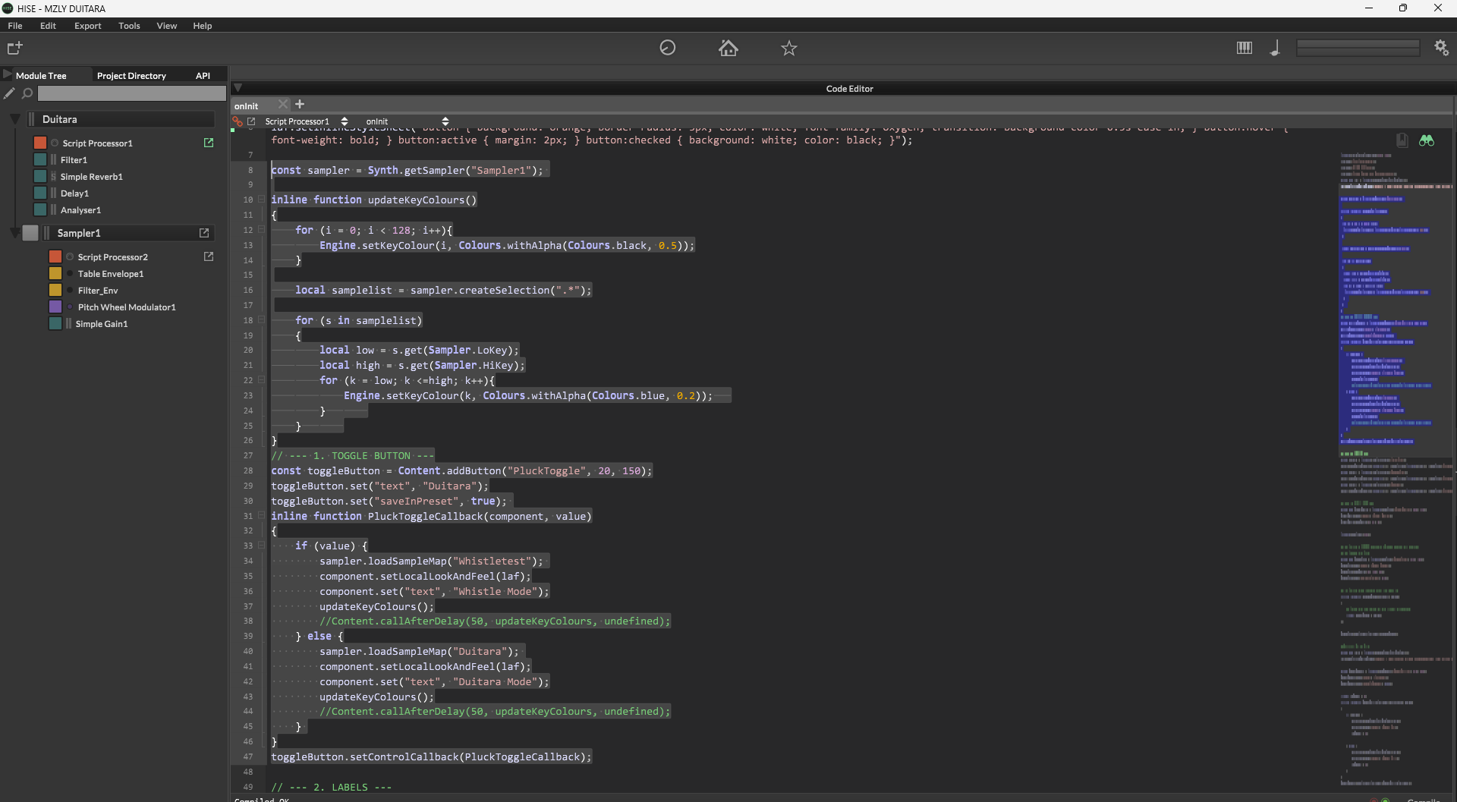Screen dimensions: 1457x802
Task: Click the star favorites icon in toolbar
Action: click(x=788, y=49)
